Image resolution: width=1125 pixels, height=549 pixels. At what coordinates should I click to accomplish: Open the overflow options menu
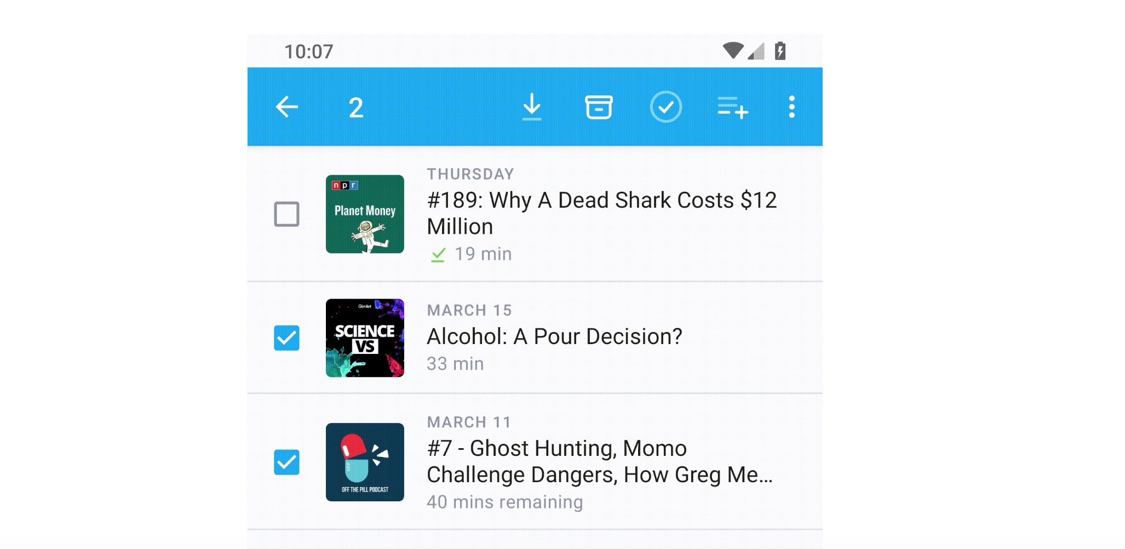point(790,107)
